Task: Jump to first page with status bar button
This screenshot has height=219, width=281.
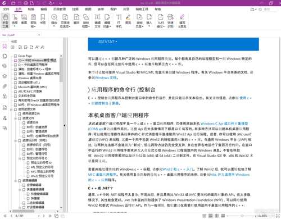Action: tap(5, 216)
